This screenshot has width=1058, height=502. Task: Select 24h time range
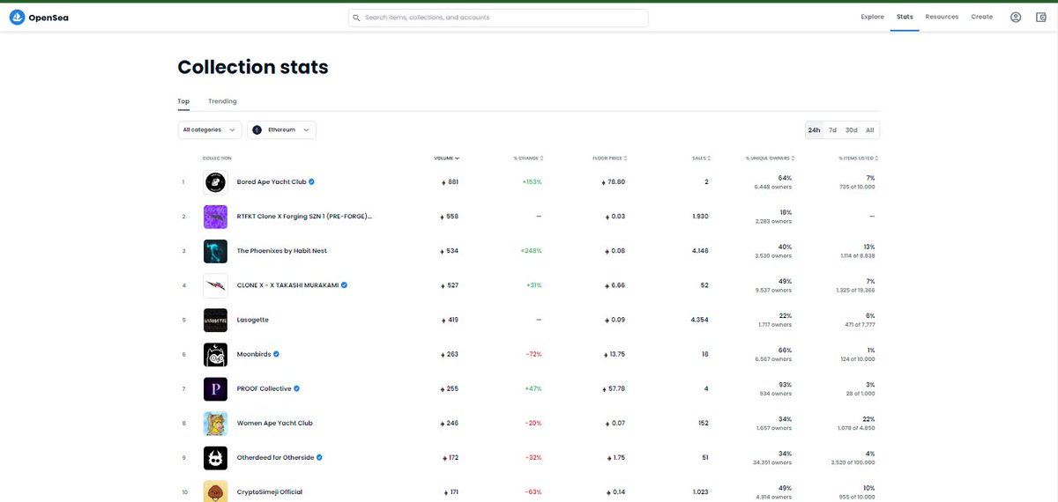click(x=814, y=130)
